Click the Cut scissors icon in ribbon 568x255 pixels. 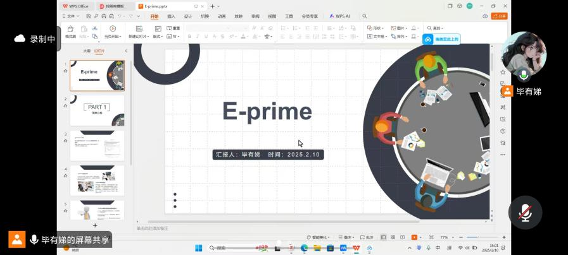(x=94, y=28)
